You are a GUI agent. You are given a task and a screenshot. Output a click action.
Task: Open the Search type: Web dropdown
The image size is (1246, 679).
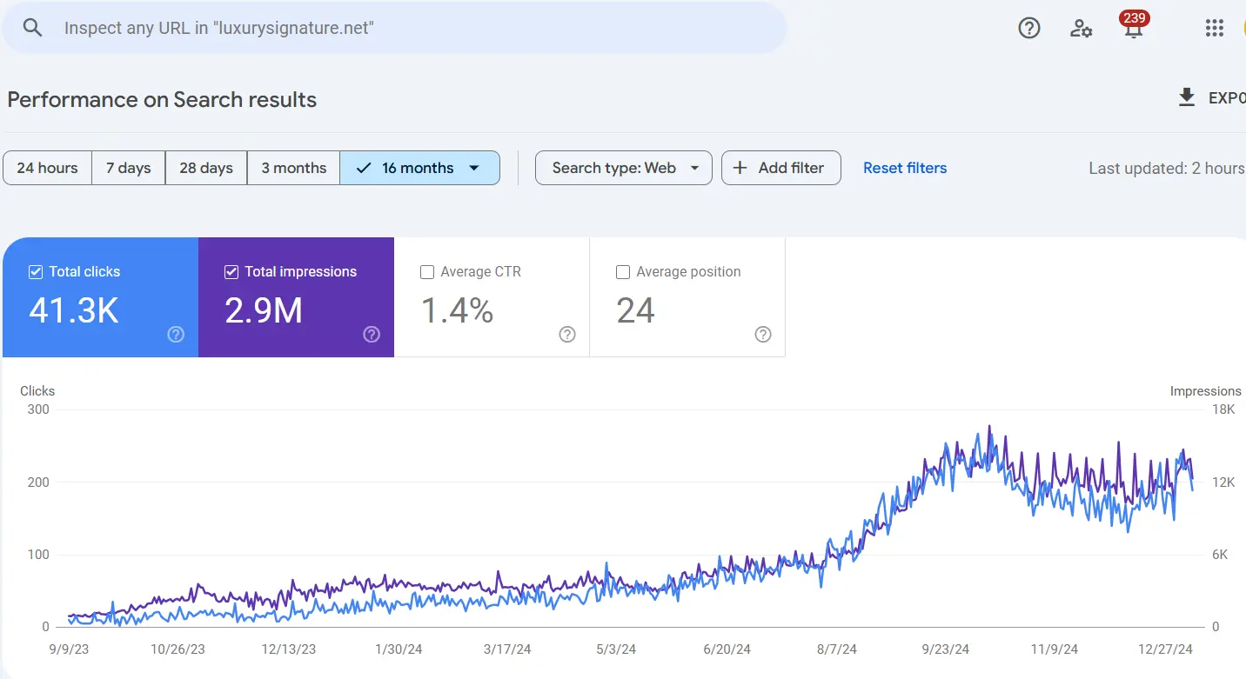(x=623, y=167)
